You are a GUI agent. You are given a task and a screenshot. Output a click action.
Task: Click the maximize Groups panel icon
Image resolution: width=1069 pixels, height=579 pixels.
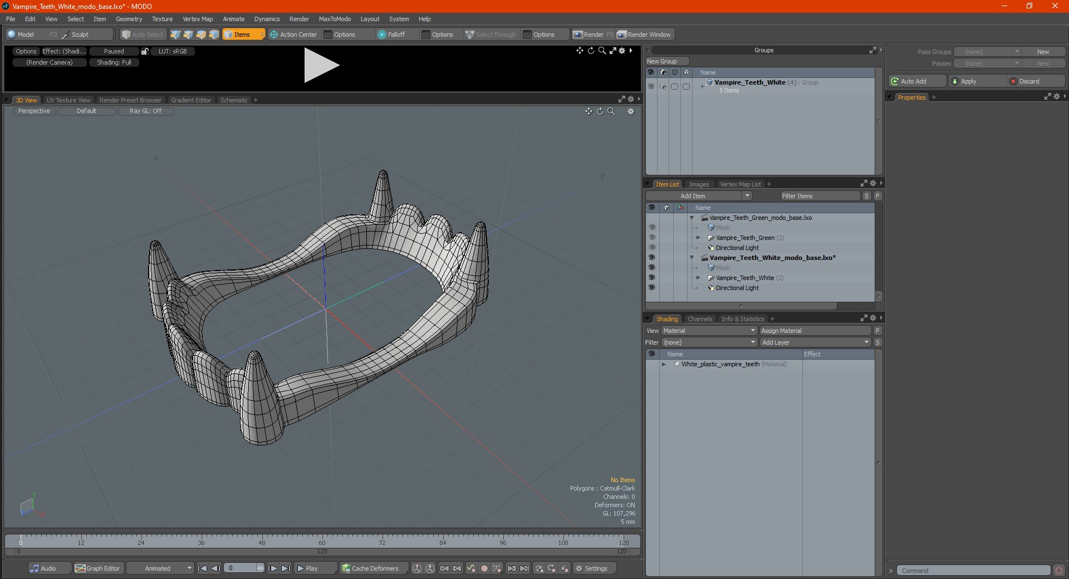(x=873, y=50)
